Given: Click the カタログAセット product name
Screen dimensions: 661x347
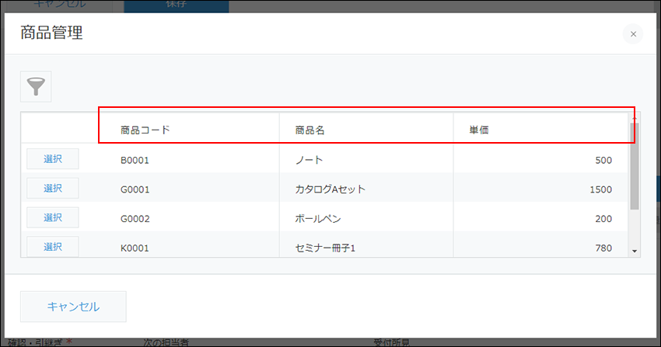Looking at the screenshot, I should (330, 189).
